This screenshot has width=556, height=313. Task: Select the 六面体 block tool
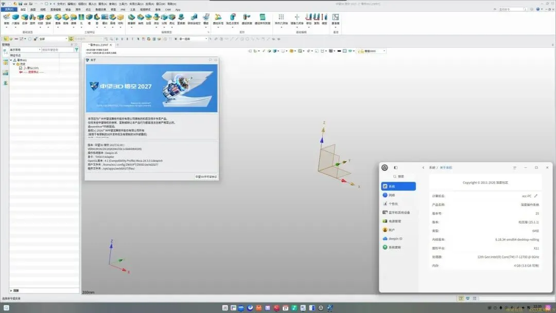(15, 19)
